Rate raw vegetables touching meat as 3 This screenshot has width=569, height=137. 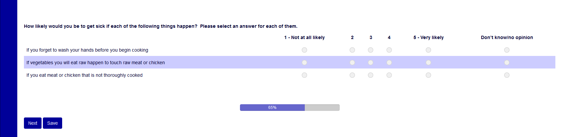[371, 63]
